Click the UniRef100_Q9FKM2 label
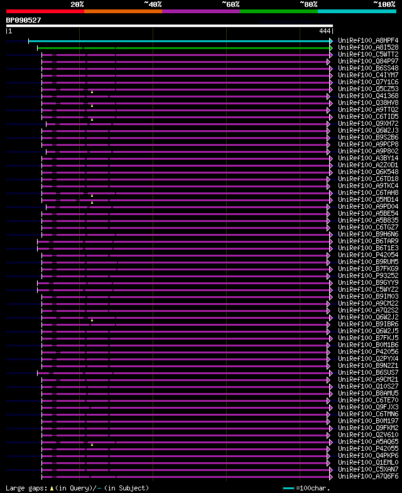402x493 pixels. tap(368, 428)
